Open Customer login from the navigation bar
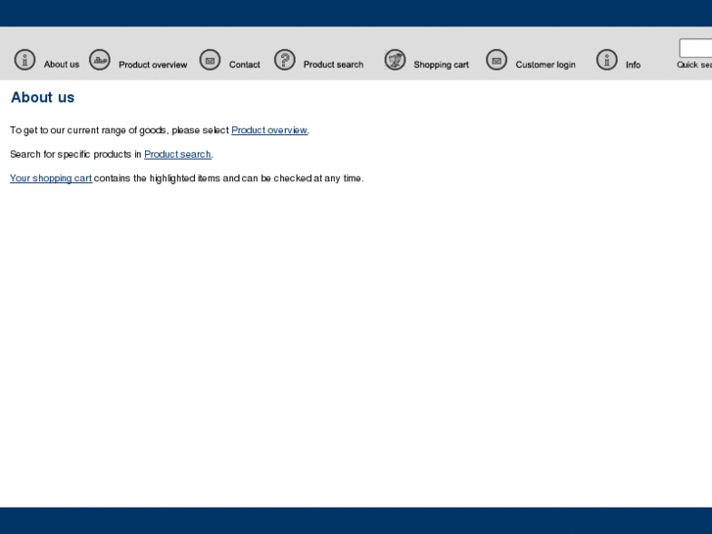The width and height of the screenshot is (712, 534). pos(546,65)
